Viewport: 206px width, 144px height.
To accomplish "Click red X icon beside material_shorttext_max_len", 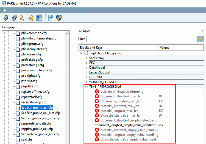I will [x=97, y=106].
